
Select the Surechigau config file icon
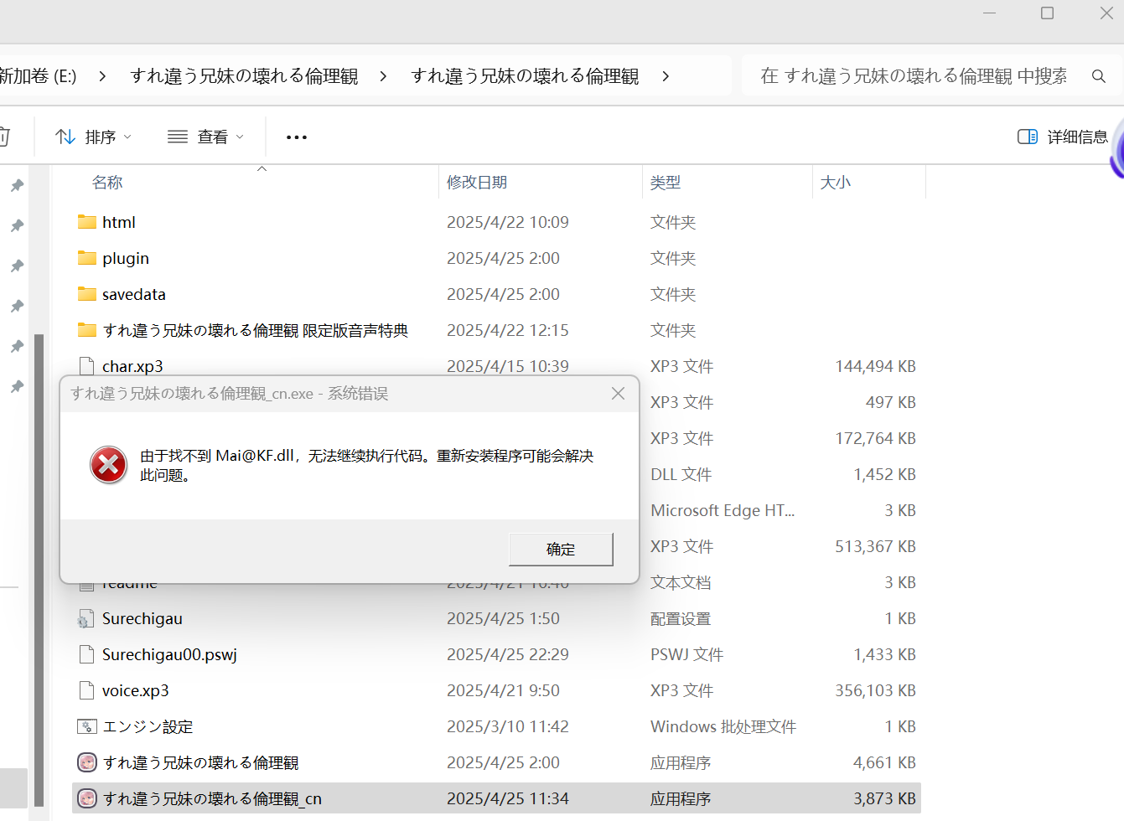(86, 619)
